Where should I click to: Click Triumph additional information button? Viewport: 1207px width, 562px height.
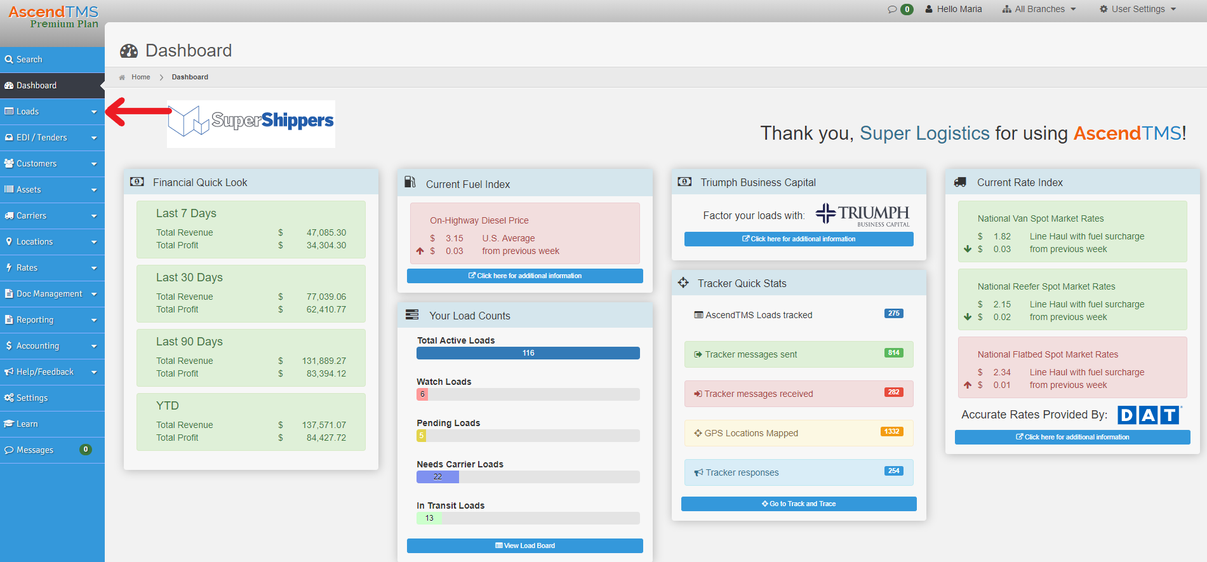[799, 239]
